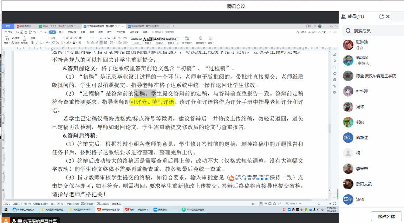Click the 搜索成员 search field
404x223 pixels.
point(372,31)
